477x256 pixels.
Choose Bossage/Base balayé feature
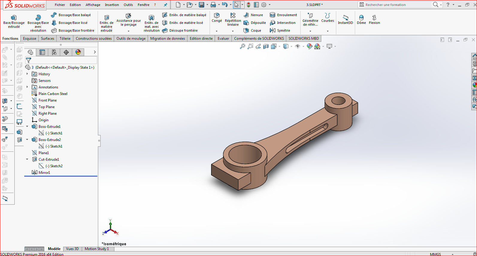click(x=71, y=15)
